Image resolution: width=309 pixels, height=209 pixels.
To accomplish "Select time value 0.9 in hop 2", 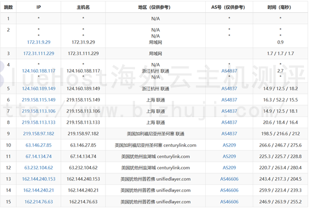I will [x=280, y=42].
